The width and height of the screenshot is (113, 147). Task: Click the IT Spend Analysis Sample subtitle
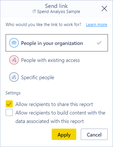tap(56, 12)
